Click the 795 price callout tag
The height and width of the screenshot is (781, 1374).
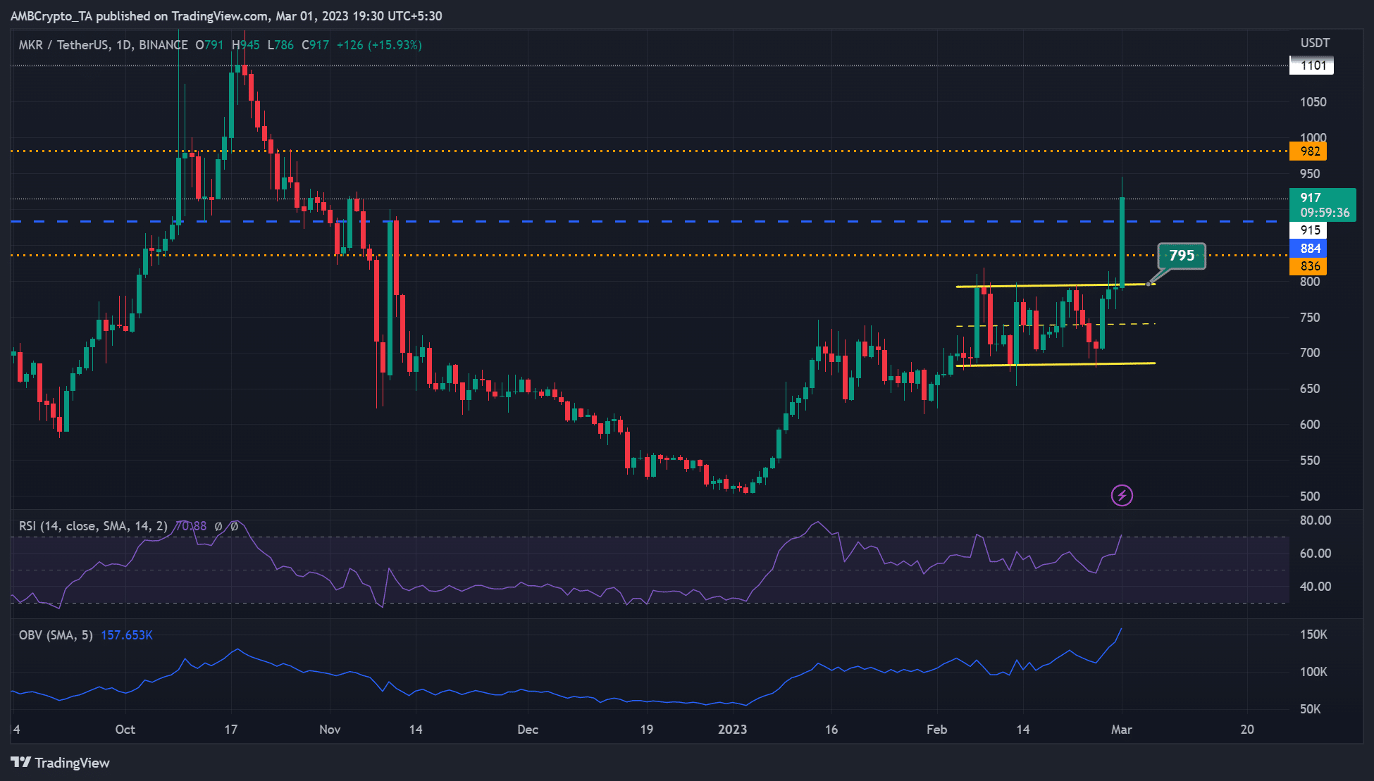[1181, 256]
